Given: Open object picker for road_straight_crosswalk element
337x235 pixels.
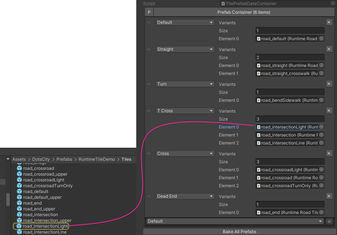Looking at the screenshot, I should click(321, 73).
